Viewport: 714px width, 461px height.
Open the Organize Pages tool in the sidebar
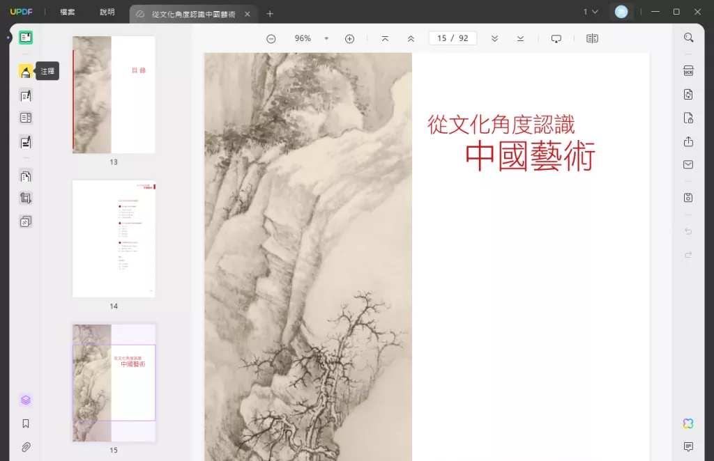[26, 118]
